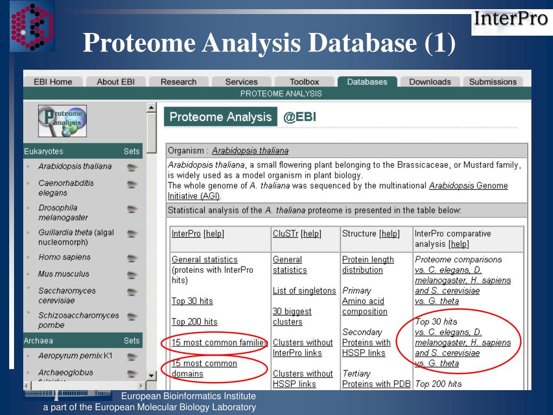Open sets icon for Guillardia theta
The width and height of the screenshot is (553, 415).
point(132,233)
